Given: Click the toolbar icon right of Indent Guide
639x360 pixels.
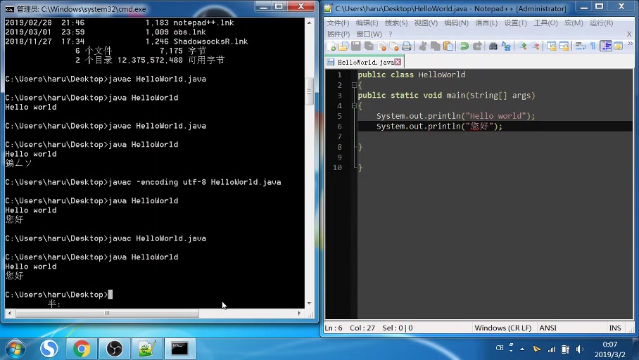Looking at the screenshot, I should click(x=618, y=46).
